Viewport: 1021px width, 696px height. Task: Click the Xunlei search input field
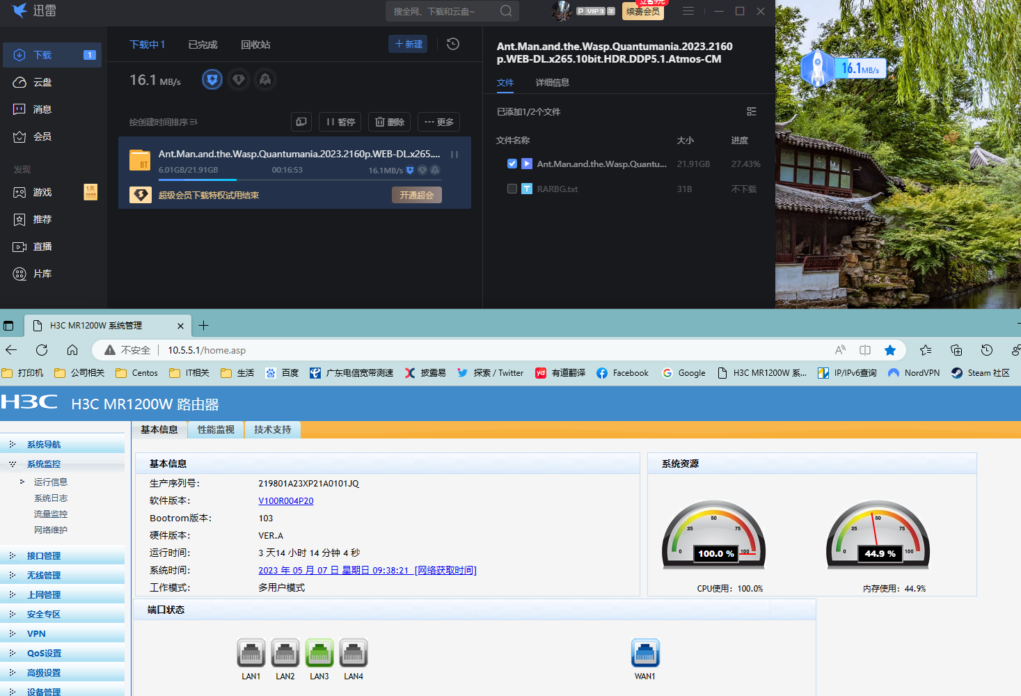point(443,11)
